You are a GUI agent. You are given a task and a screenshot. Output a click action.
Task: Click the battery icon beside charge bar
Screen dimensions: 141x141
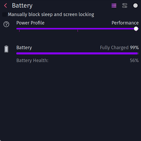tap(6, 49)
